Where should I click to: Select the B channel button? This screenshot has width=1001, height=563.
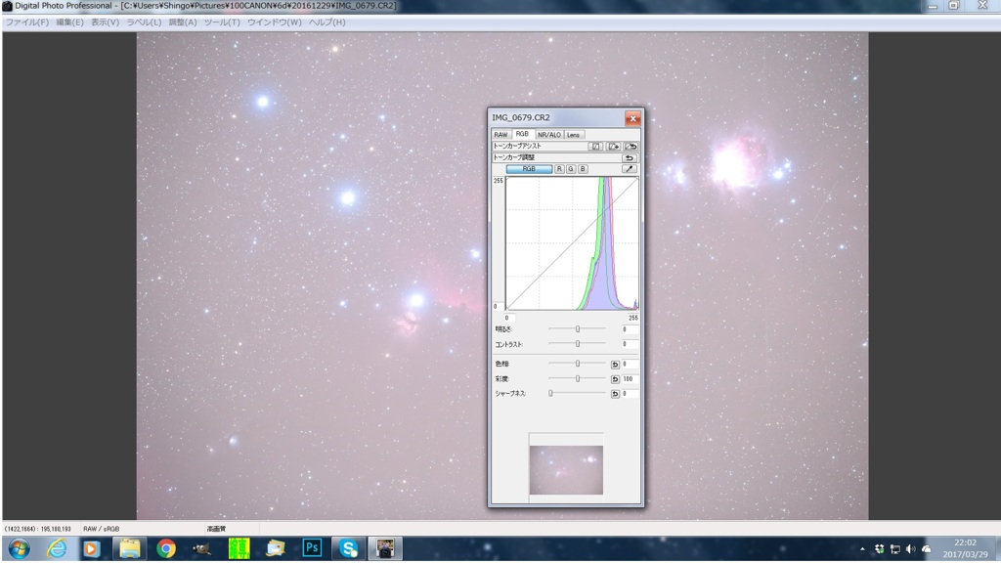point(583,169)
